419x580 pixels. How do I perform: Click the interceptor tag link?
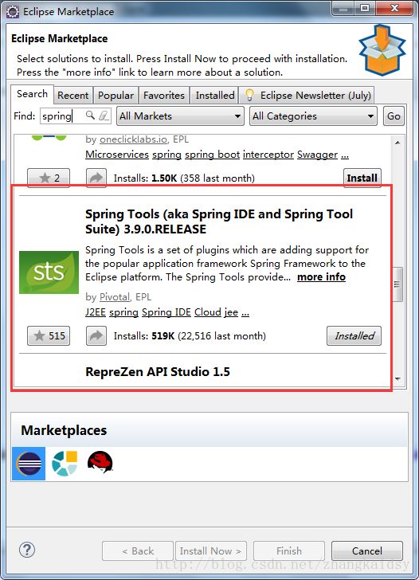268,155
